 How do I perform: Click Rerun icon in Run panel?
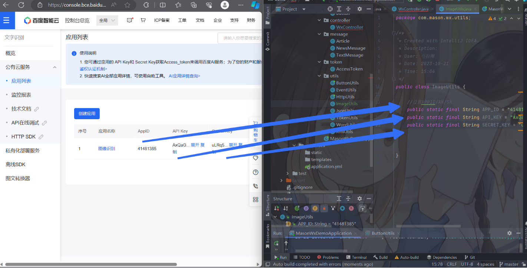click(276, 243)
